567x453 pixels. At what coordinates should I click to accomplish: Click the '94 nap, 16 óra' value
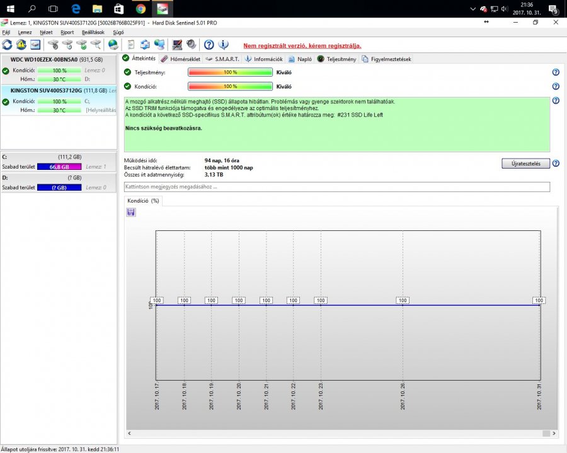tap(222, 160)
